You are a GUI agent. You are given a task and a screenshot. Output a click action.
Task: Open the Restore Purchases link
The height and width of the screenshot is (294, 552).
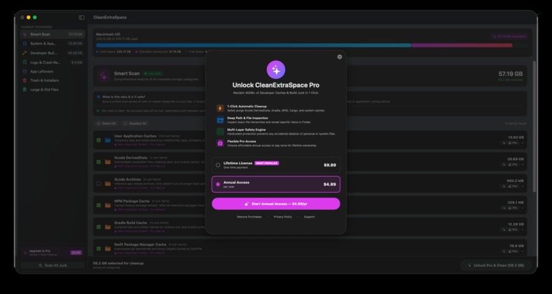[x=249, y=217]
